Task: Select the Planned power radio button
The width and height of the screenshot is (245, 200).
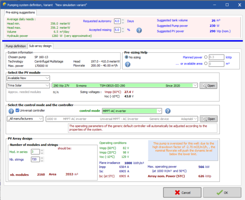Action: tap(205, 57)
